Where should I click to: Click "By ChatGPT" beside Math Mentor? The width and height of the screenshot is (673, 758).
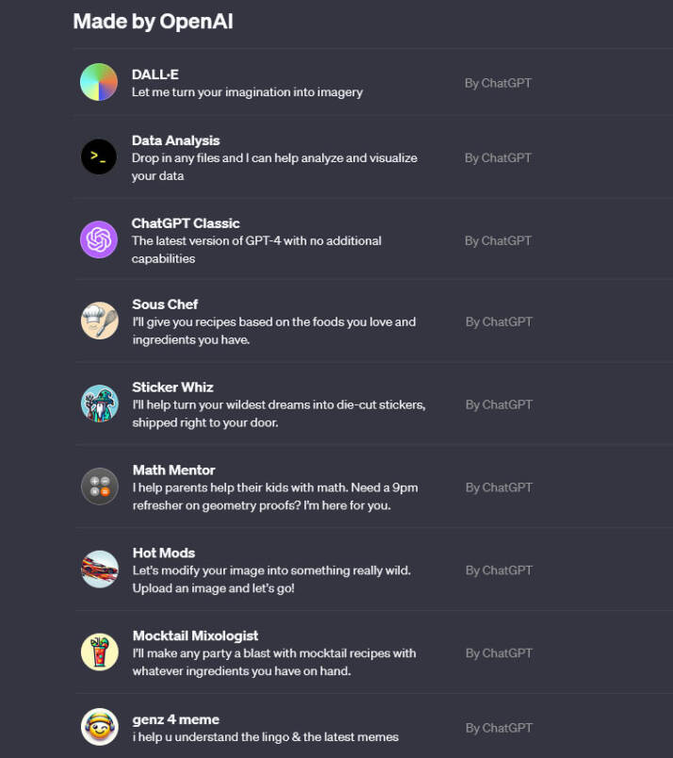click(x=499, y=487)
